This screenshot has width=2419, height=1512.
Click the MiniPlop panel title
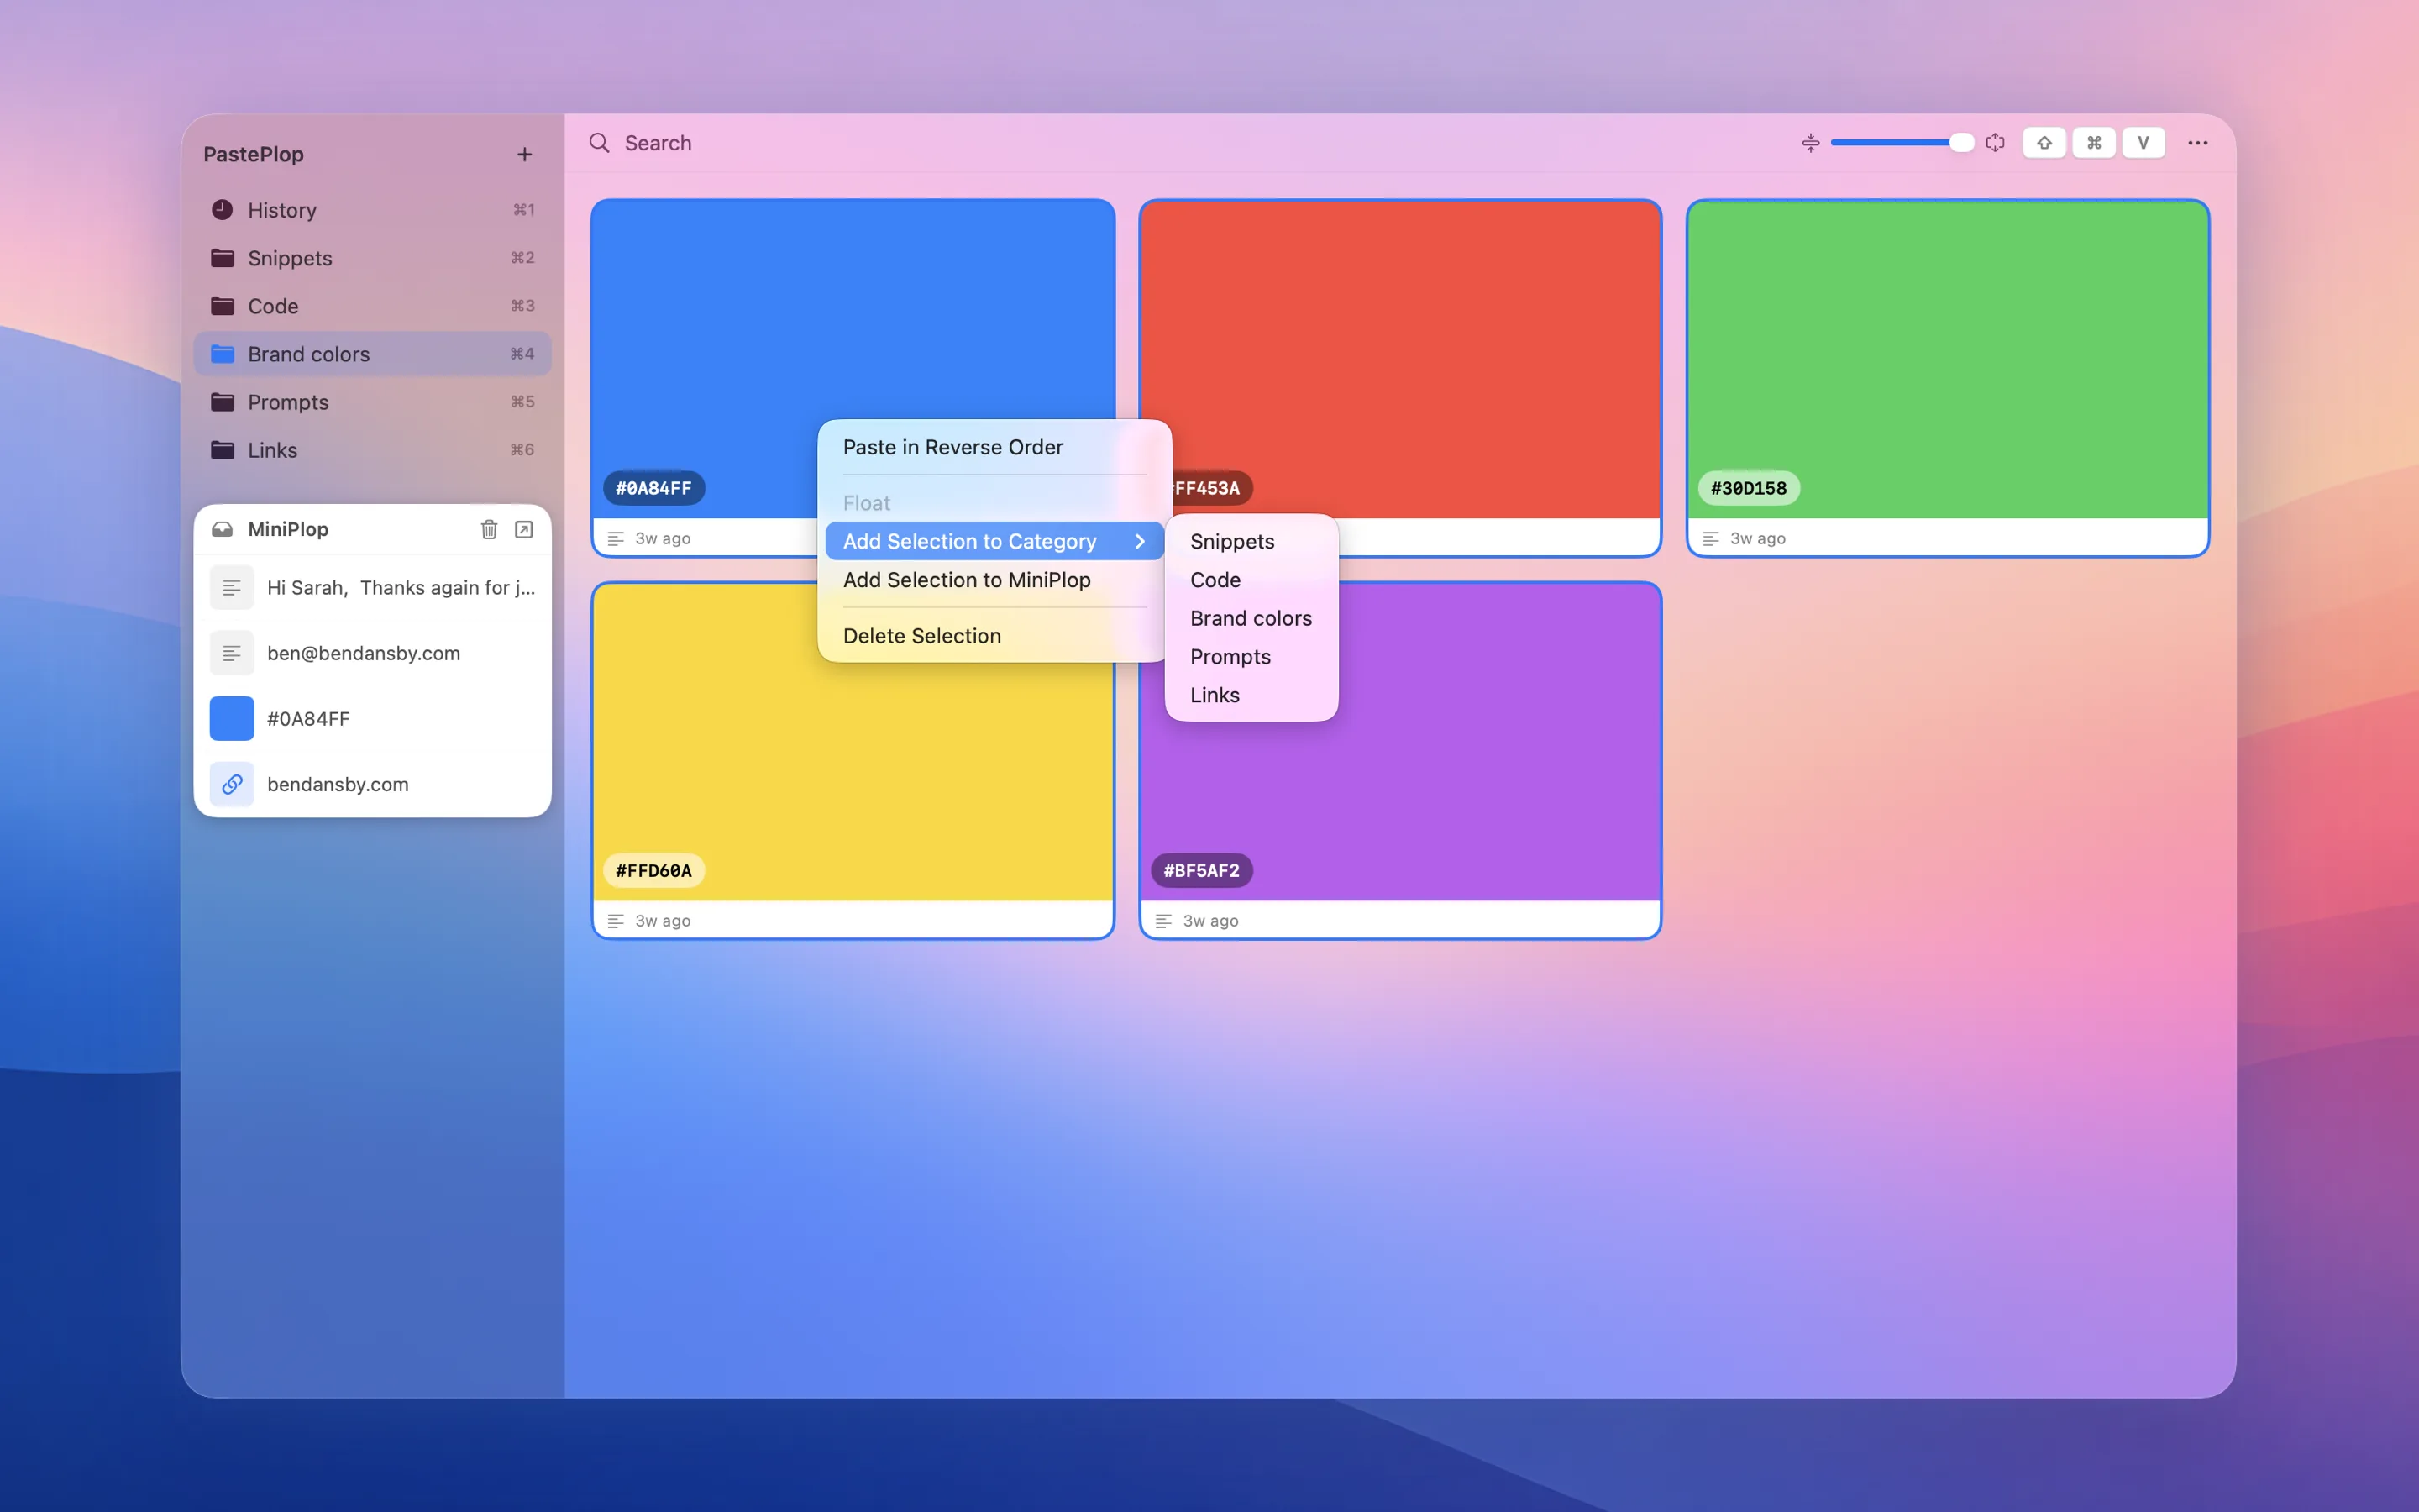click(288, 529)
